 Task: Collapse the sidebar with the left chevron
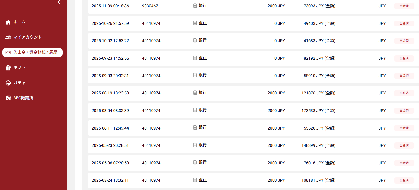point(59,2)
